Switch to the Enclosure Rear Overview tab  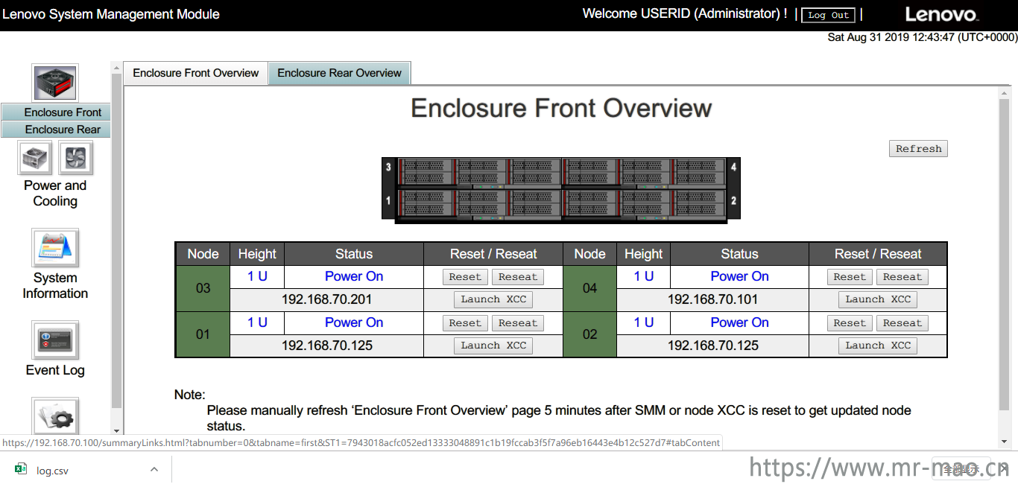coord(339,73)
